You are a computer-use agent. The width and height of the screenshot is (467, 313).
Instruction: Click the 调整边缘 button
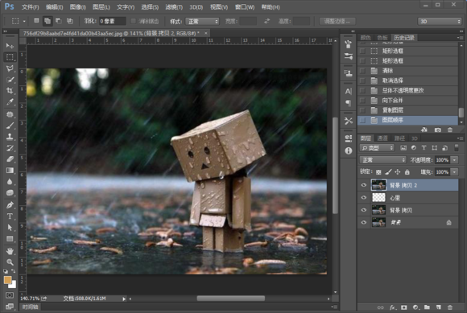click(337, 21)
